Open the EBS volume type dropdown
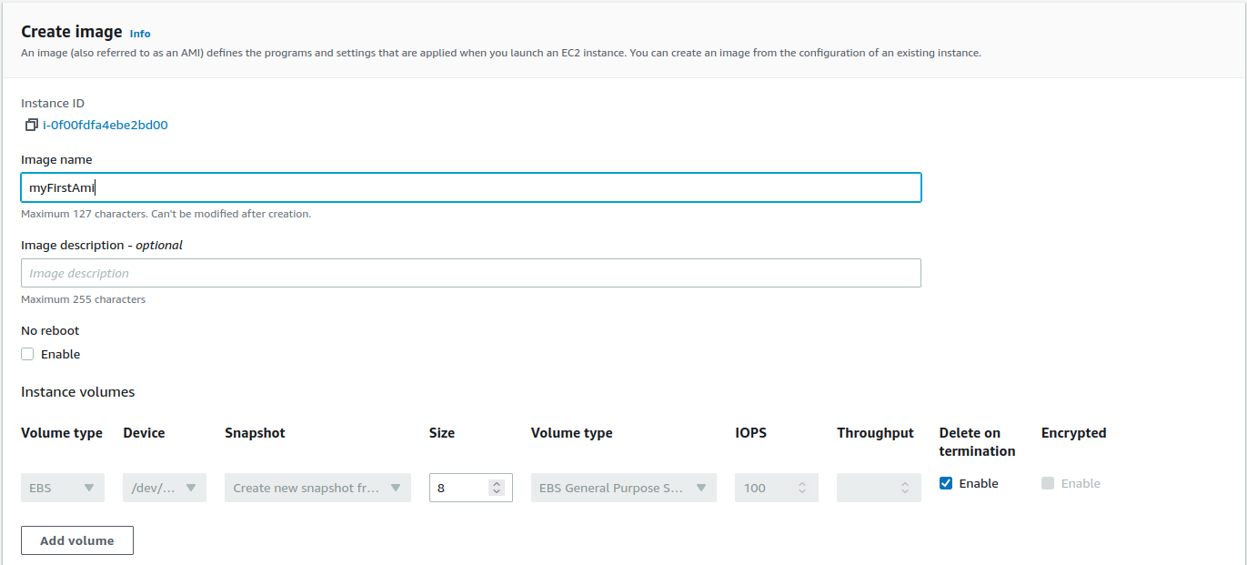This screenshot has width=1247, height=565. point(62,488)
